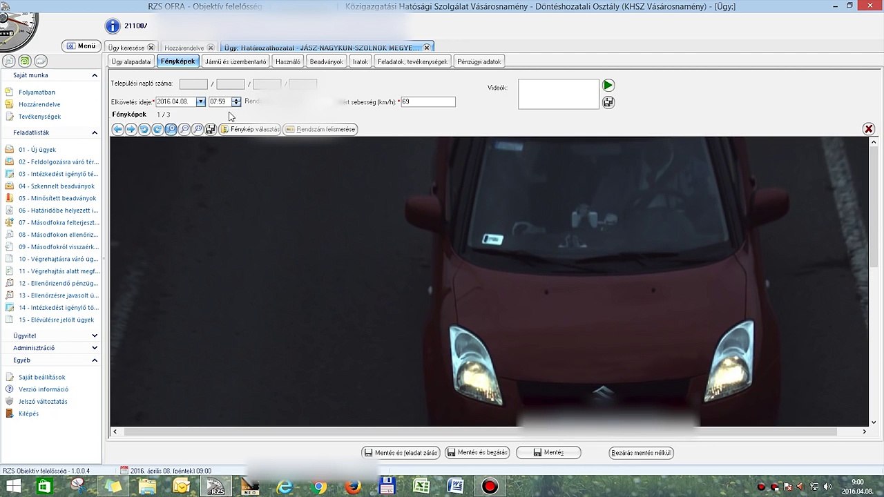Select 15 - Elévülésre jelölt ügyek
This screenshot has width=884, height=497.
point(56,320)
